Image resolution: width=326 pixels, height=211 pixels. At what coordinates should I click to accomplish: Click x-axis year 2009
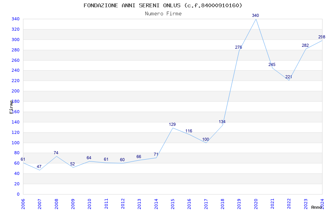coord(73,204)
